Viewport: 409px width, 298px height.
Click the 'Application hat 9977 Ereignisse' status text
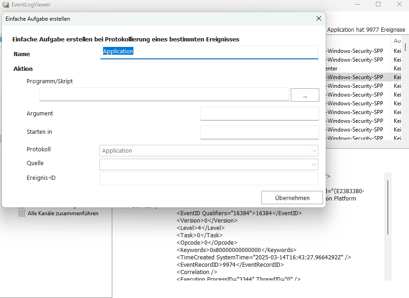pos(366,29)
